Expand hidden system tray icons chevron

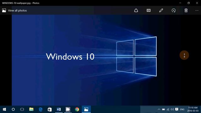point(159,109)
